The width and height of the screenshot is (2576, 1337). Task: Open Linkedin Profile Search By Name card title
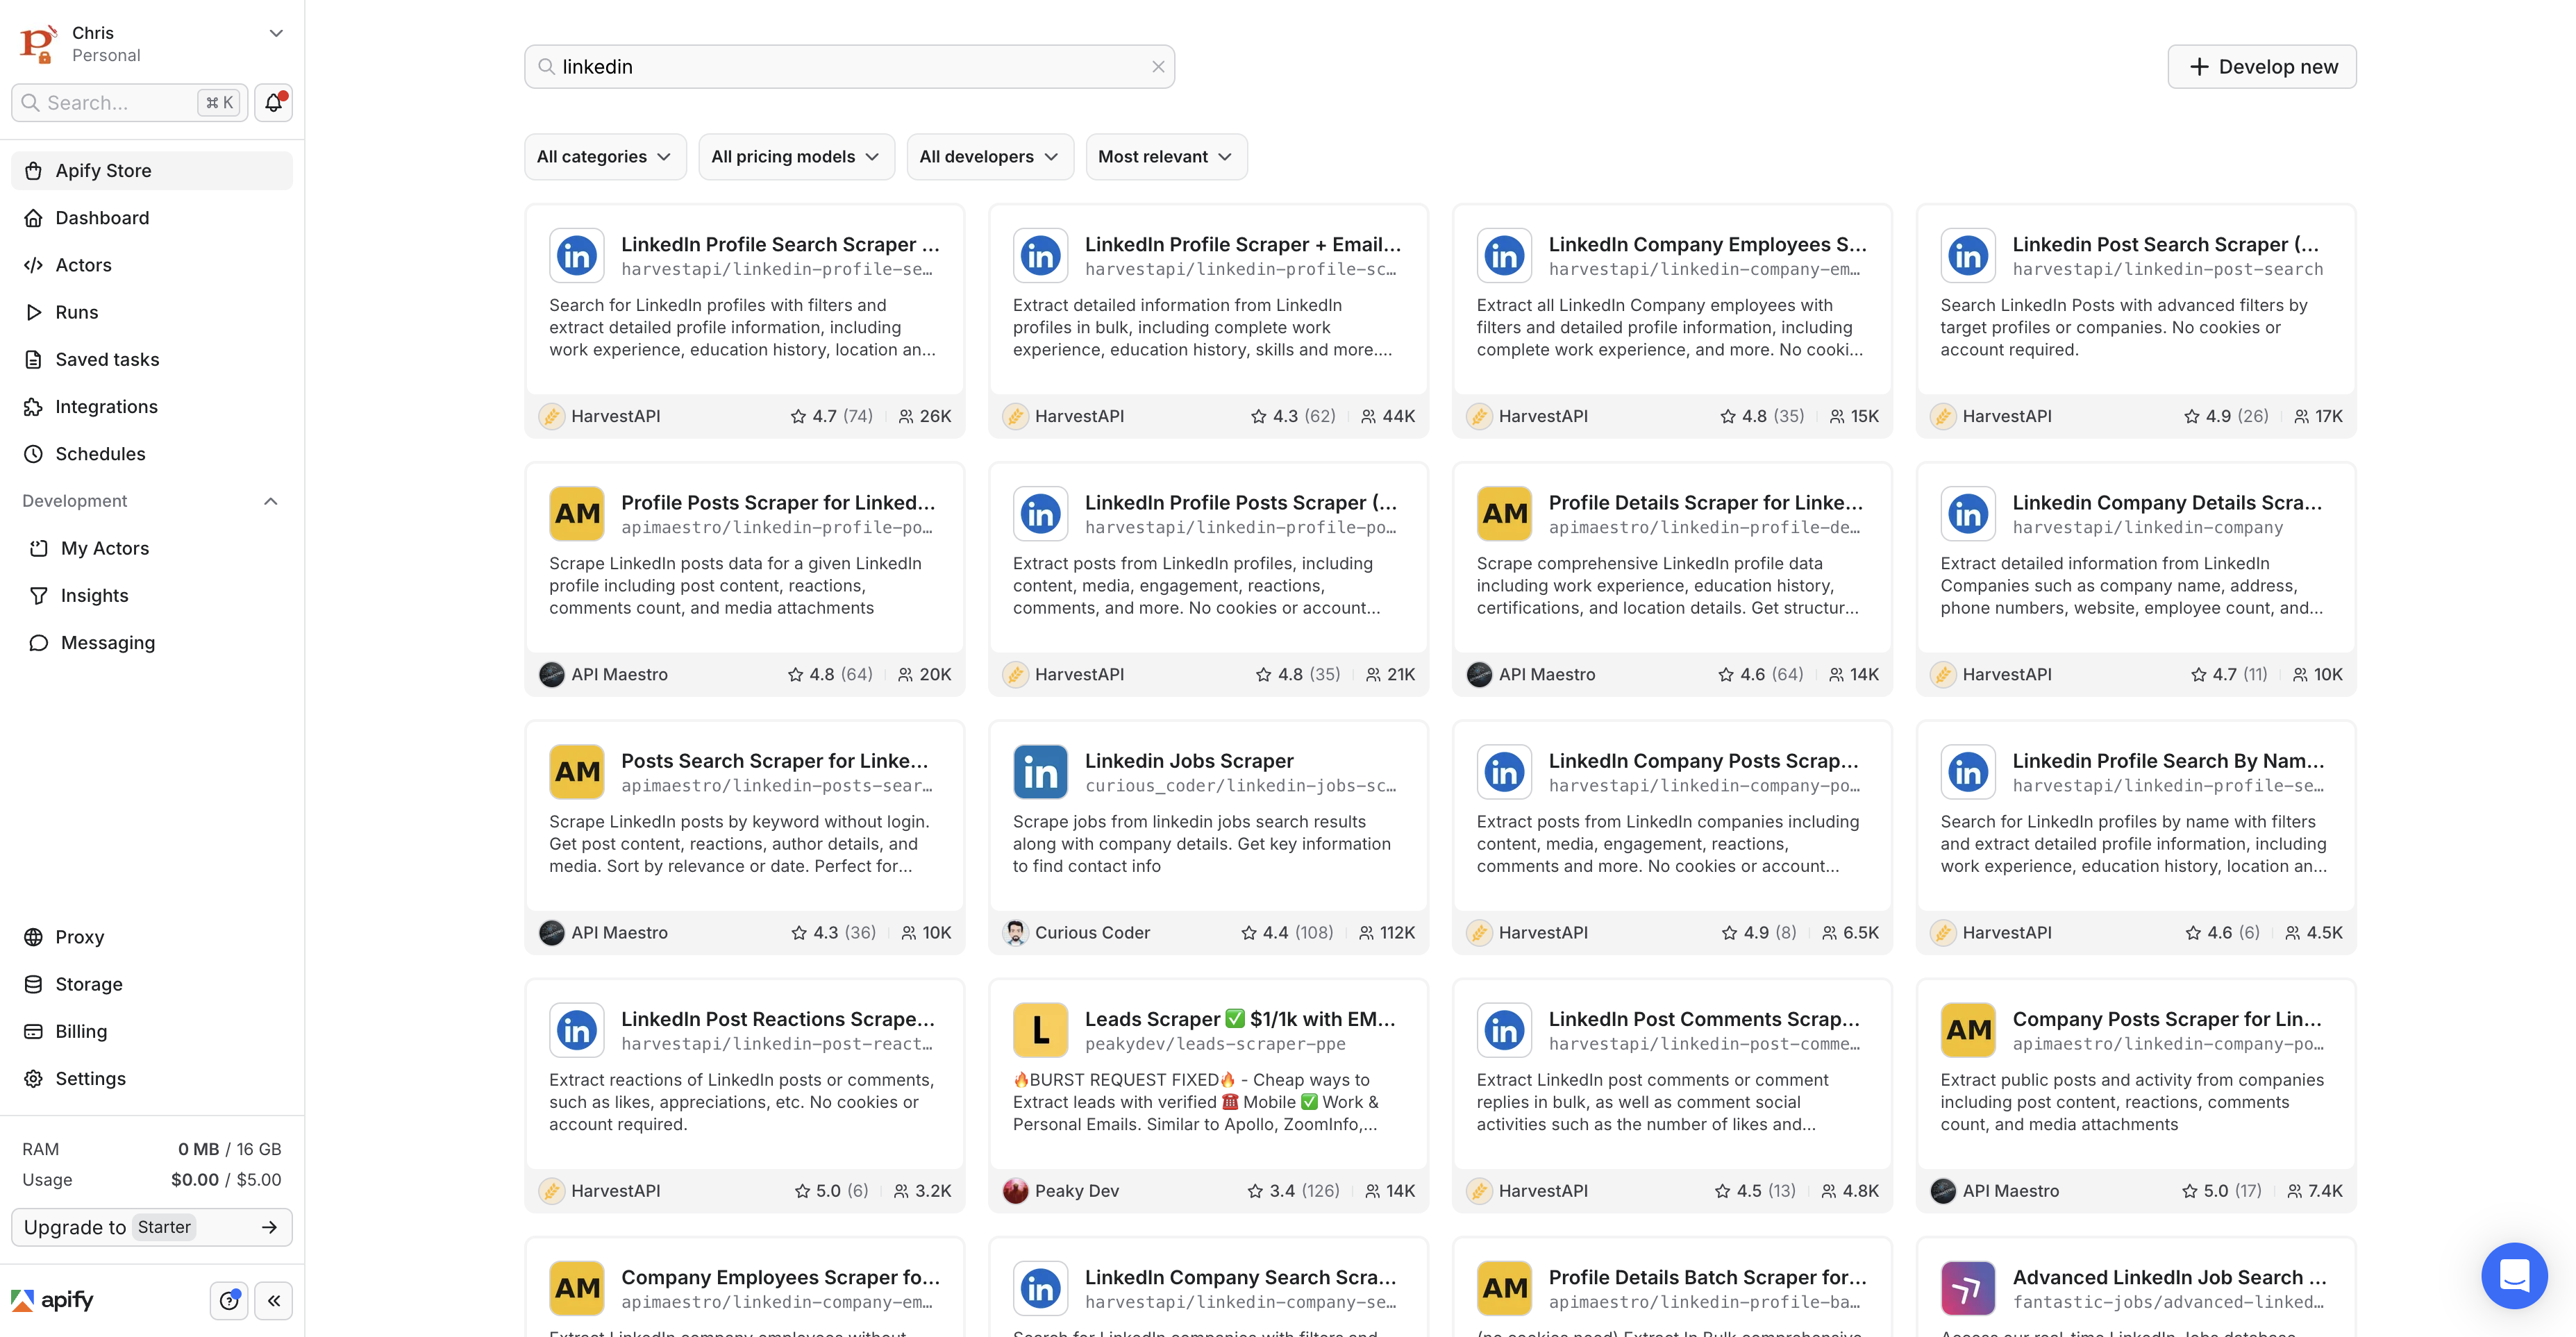(2168, 761)
